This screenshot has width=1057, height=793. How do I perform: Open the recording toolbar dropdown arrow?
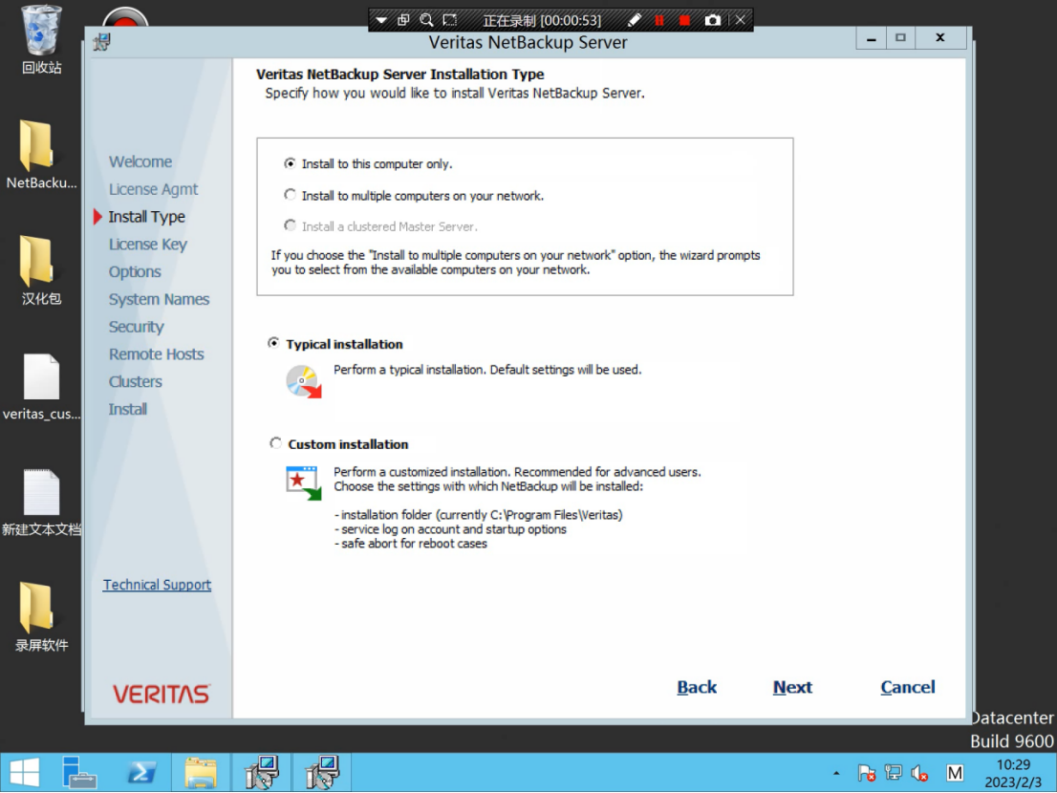[x=381, y=20]
